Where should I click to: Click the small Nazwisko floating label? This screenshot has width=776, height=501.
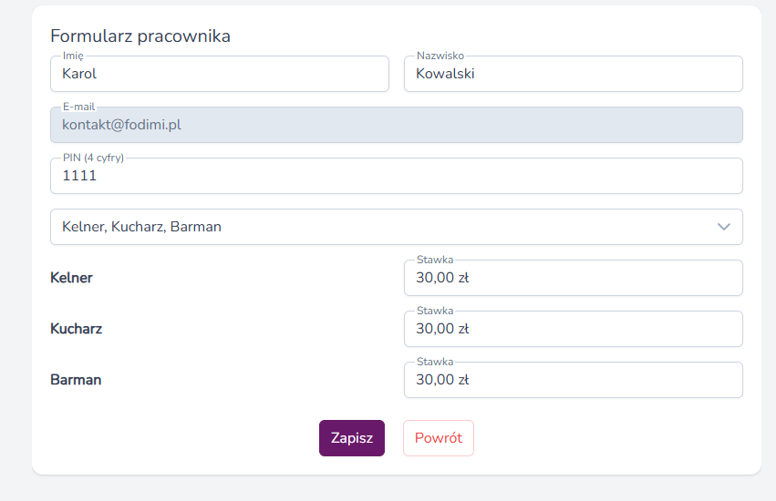pyautogui.click(x=440, y=56)
